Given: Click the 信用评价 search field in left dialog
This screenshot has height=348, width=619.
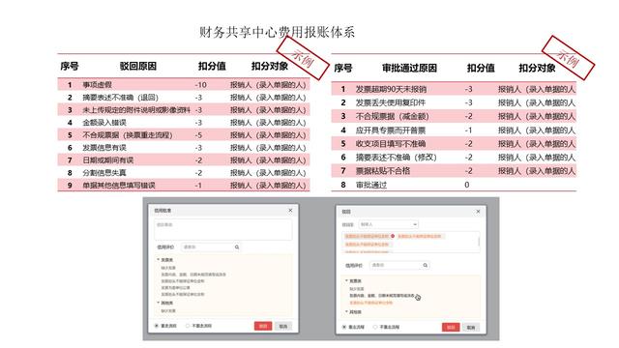Looking at the screenshot, I should click(211, 247).
